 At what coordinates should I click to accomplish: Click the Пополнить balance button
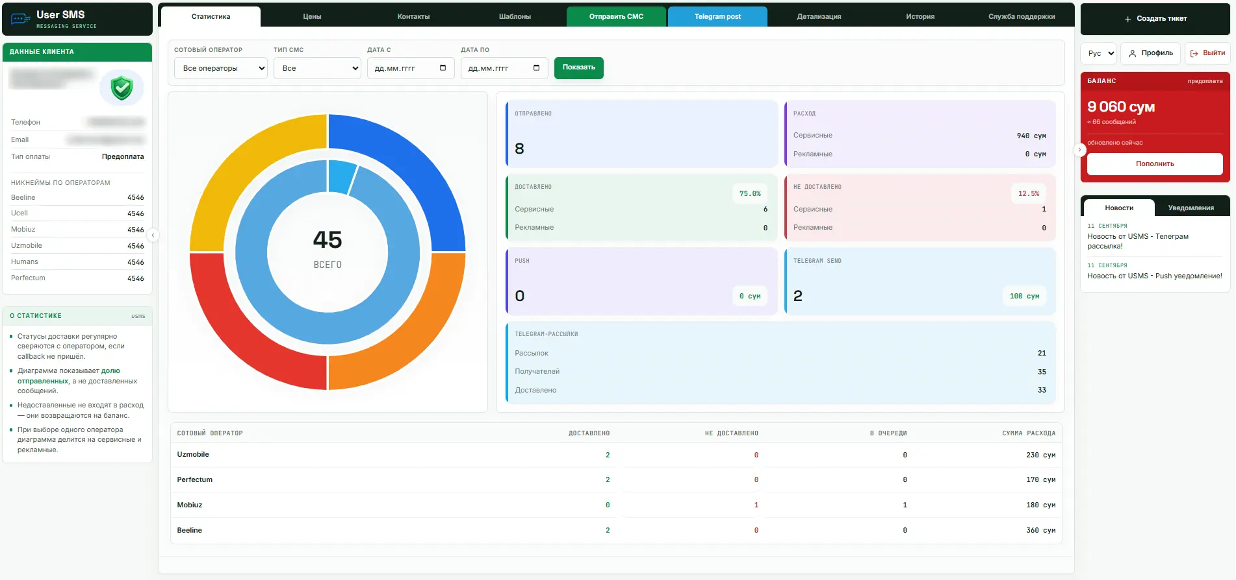point(1155,163)
